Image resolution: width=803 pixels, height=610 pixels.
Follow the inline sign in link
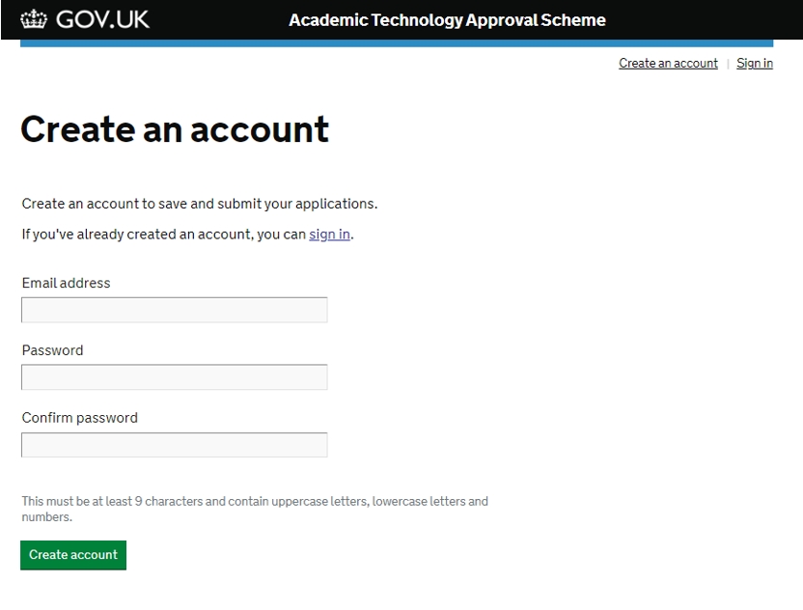(x=329, y=235)
